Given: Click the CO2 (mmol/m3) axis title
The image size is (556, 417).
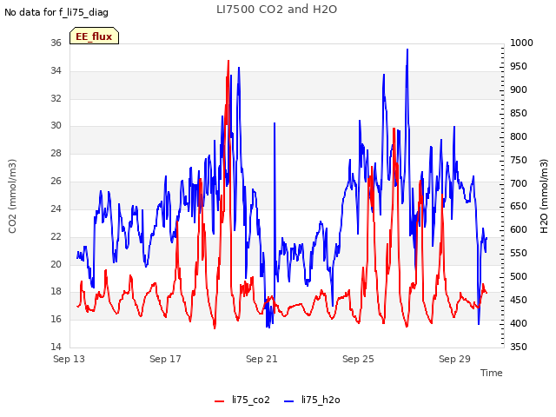Looking at the screenshot, I should coord(12,196).
